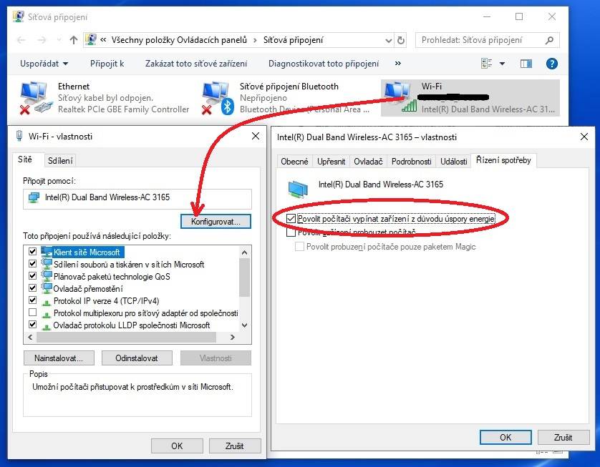Open the Události tab
Screen dimensions: 600x467
[x=453, y=162]
